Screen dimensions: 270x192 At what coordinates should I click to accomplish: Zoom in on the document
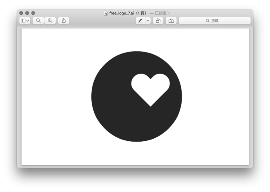pyautogui.click(x=50, y=21)
